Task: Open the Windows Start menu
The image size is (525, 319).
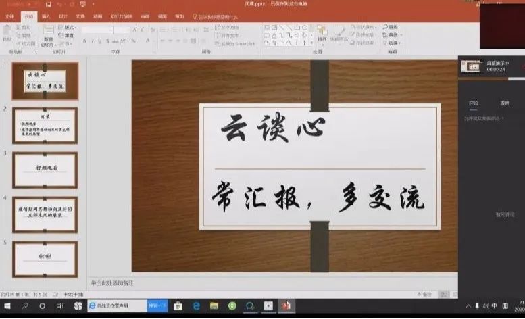Action: click(x=7, y=306)
